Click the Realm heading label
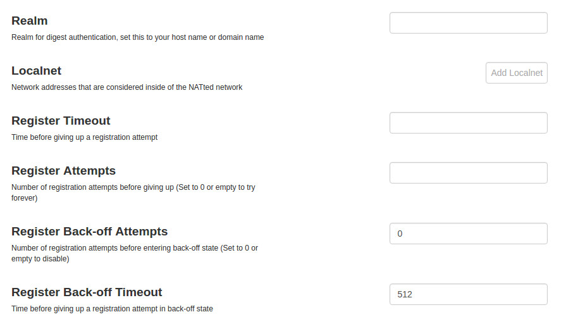Viewport: 566px width, 324px height. [x=30, y=21]
